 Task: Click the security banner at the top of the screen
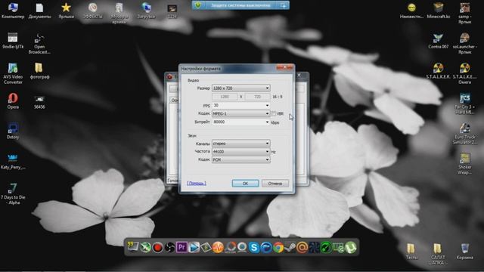coord(240,5)
